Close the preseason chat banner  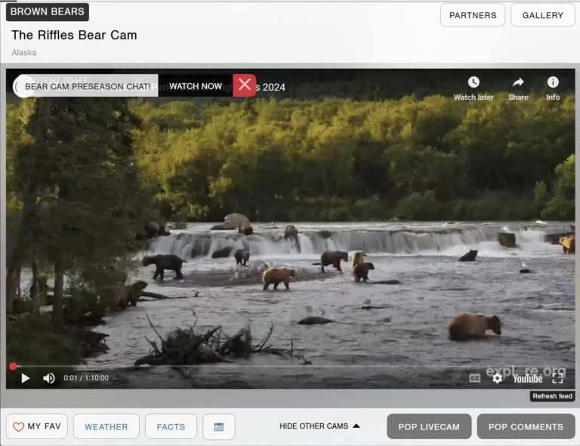[x=245, y=85]
